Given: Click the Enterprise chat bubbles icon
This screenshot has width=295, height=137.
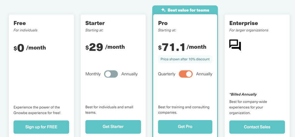Looking at the screenshot, I should (x=235, y=45).
